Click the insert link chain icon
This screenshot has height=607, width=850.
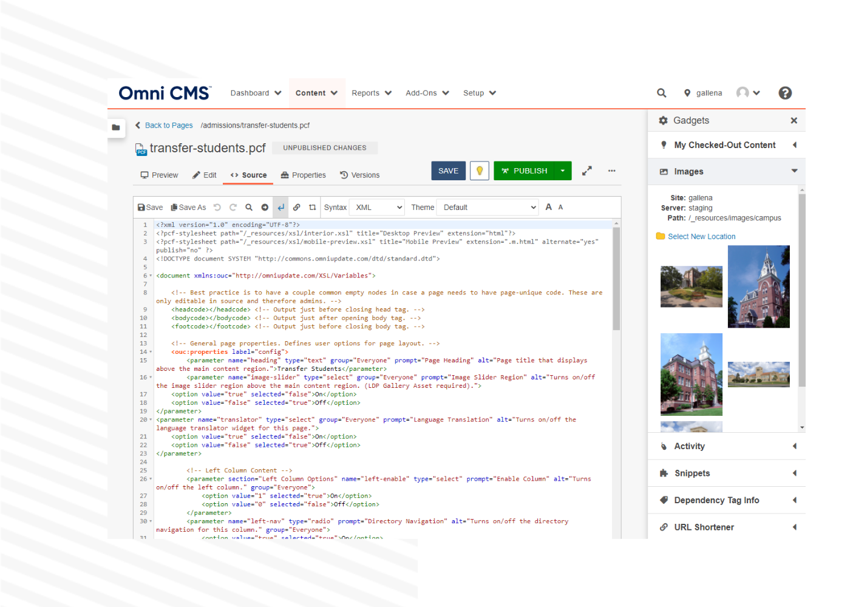[297, 208]
